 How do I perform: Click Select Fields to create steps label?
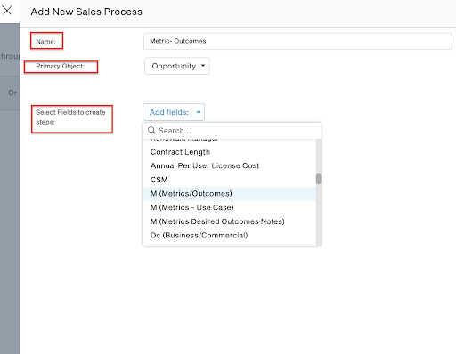pos(70,117)
